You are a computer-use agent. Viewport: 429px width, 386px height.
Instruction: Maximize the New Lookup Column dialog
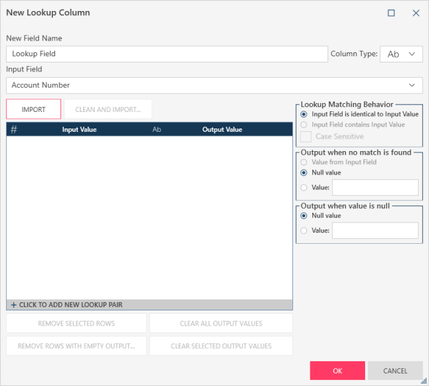[391, 13]
